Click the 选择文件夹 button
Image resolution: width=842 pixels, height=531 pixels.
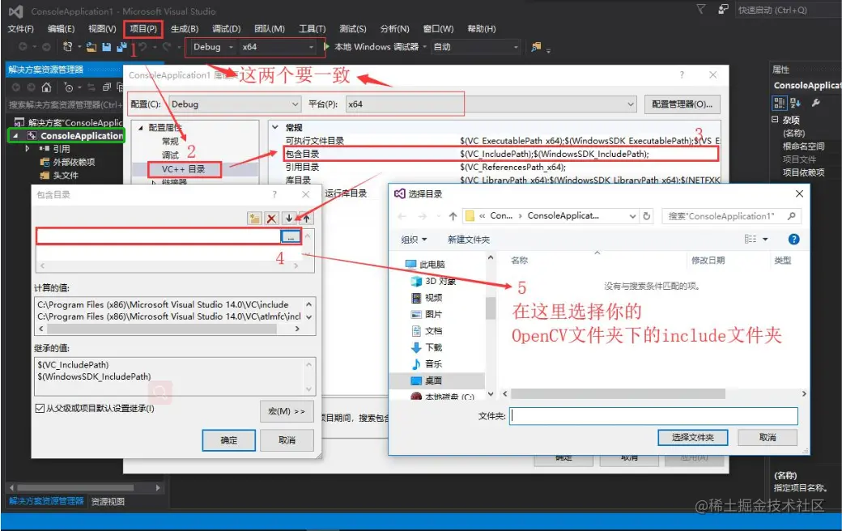pyautogui.click(x=693, y=438)
